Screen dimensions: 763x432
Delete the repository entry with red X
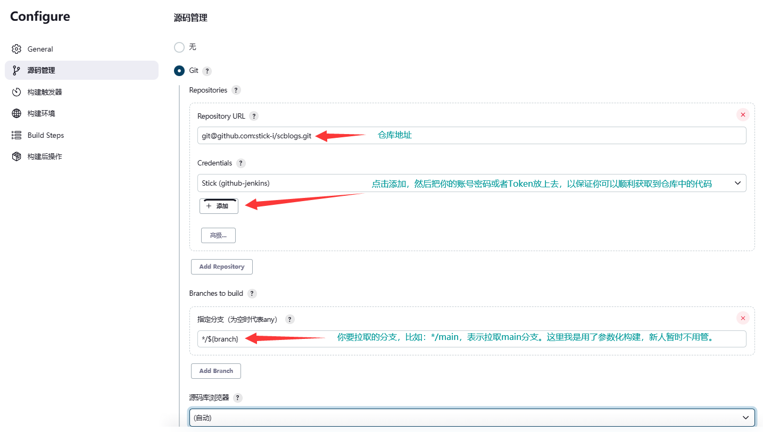tap(743, 114)
